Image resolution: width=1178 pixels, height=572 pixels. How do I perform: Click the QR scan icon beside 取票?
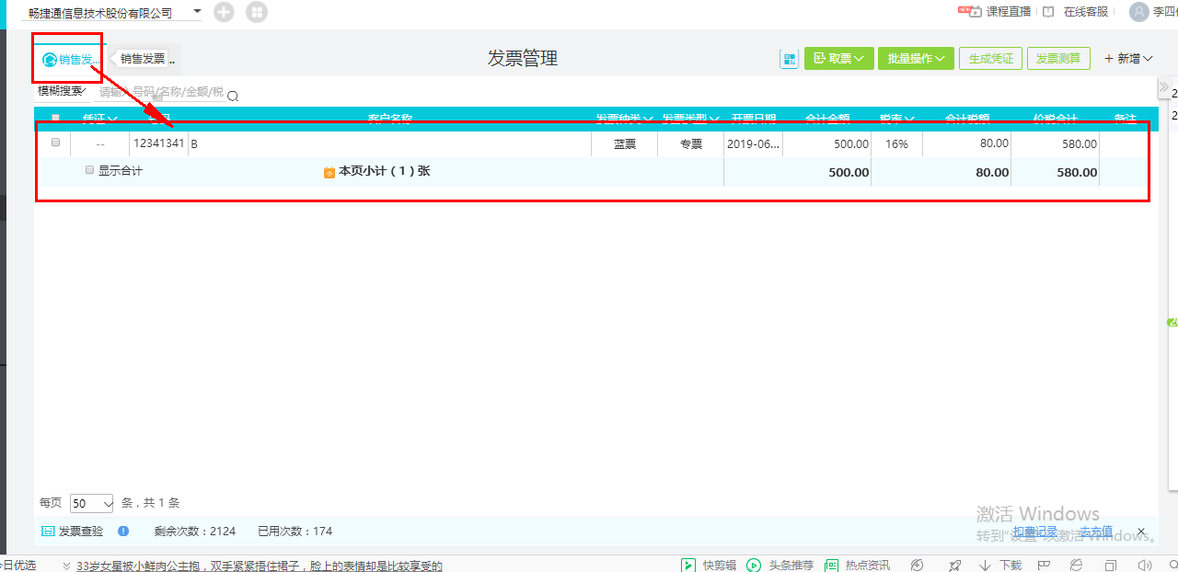click(789, 59)
